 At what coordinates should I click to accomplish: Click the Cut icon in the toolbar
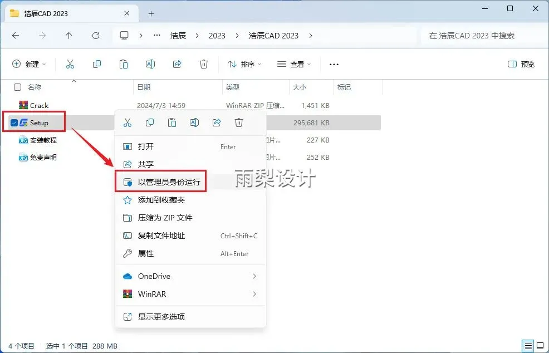coord(70,64)
